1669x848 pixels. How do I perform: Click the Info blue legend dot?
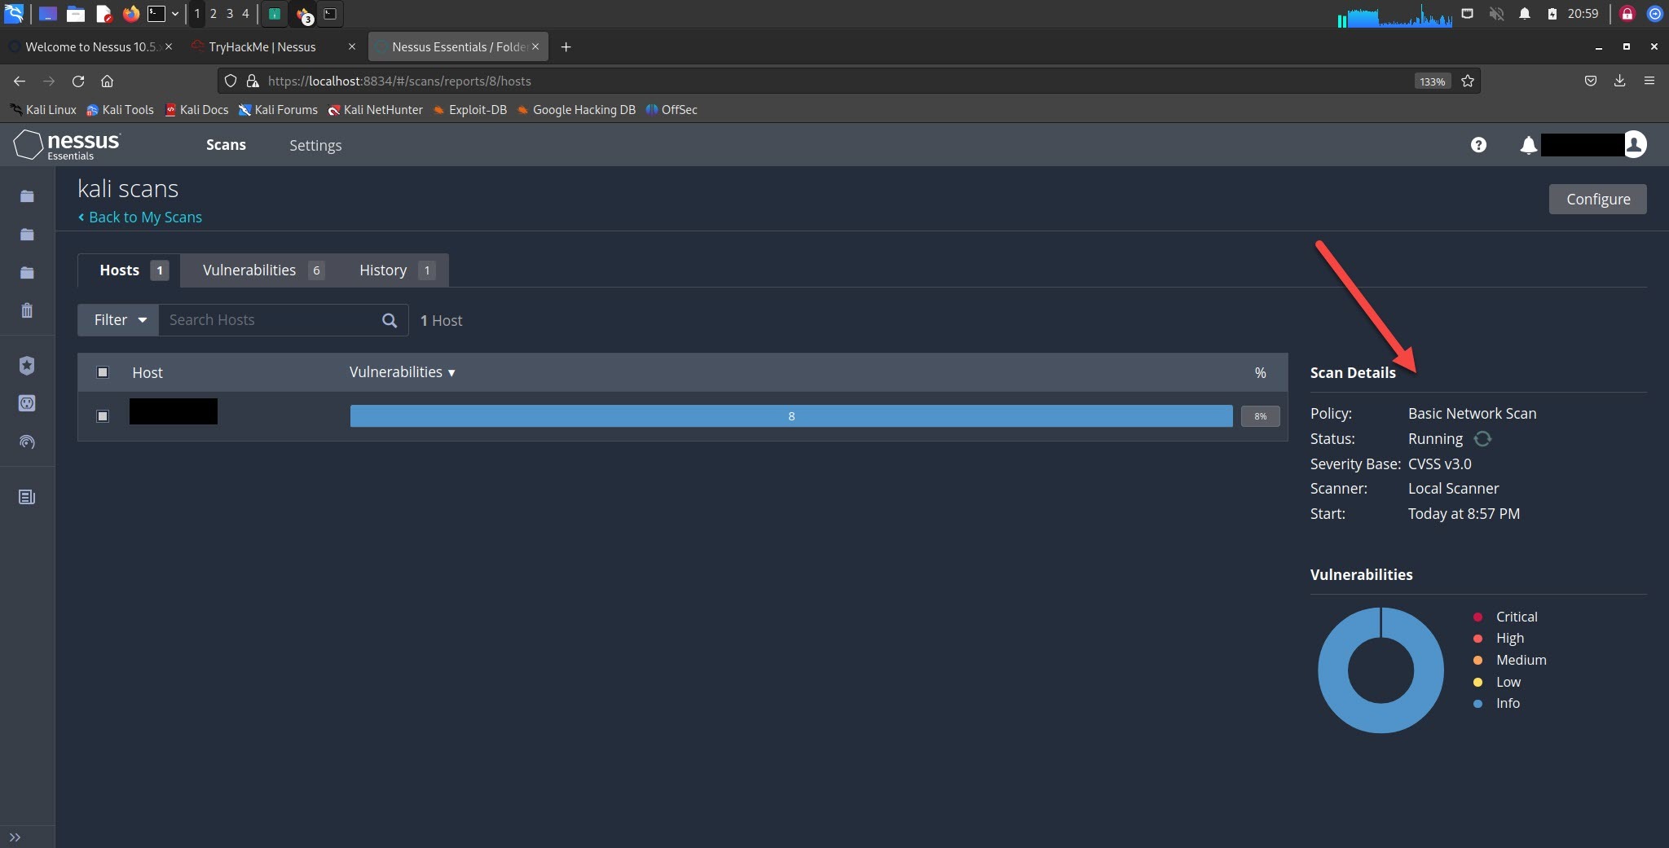[x=1477, y=704]
